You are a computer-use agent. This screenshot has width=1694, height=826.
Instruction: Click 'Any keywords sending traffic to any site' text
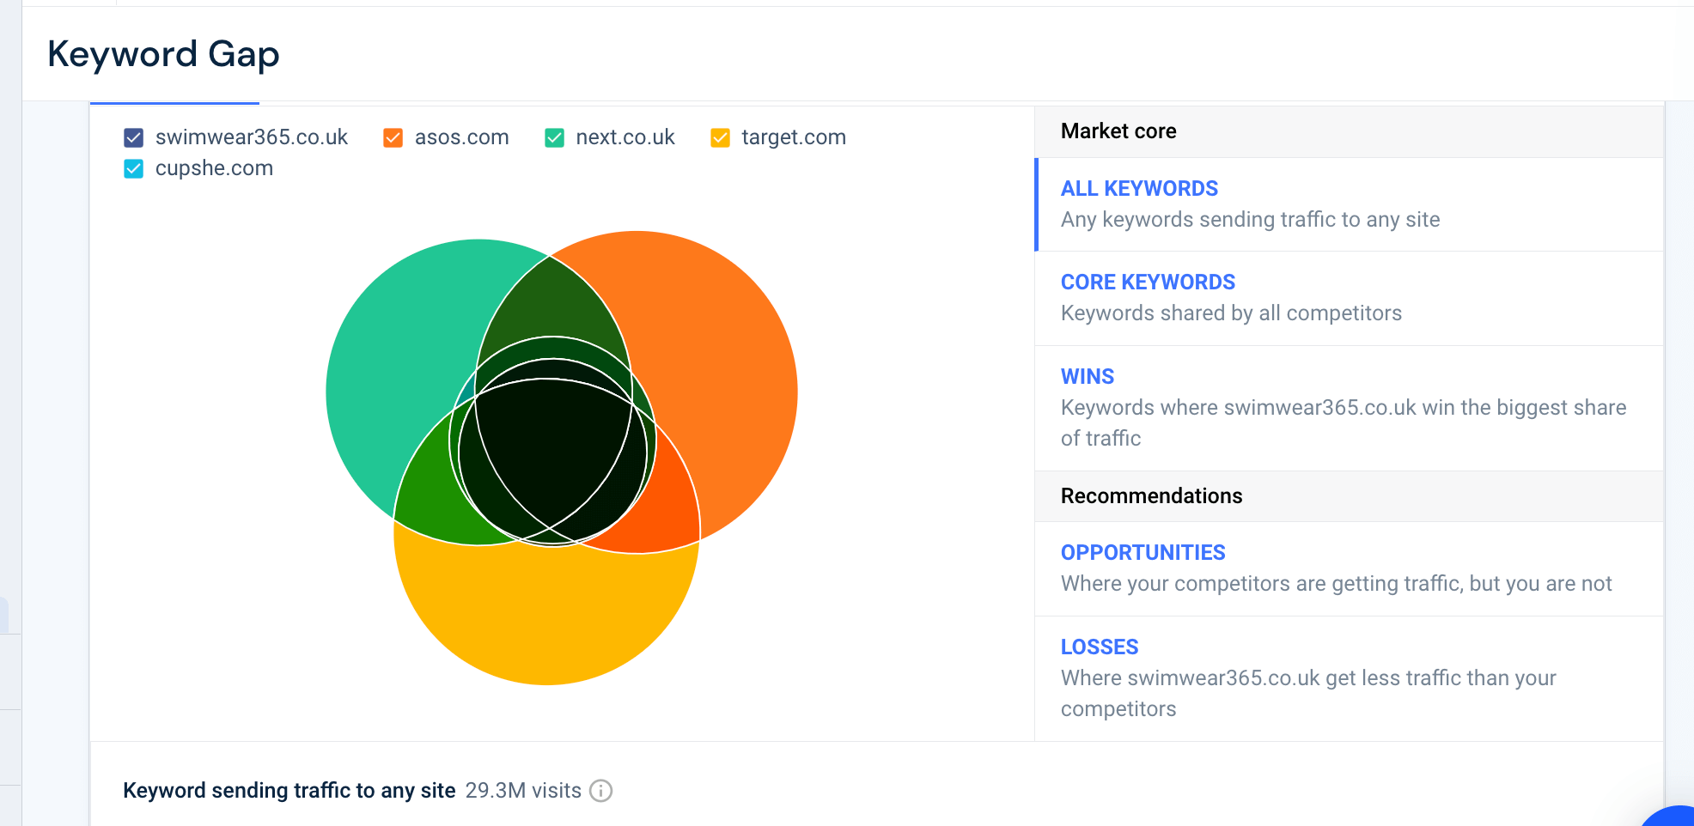pyautogui.click(x=1250, y=220)
